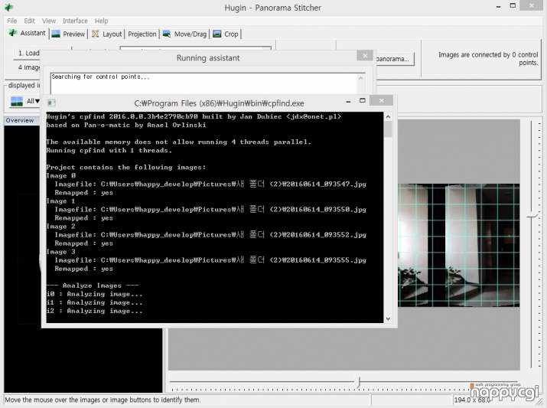Screen dimensions: 547x408
Task: Click the control points status text
Action: point(488,59)
